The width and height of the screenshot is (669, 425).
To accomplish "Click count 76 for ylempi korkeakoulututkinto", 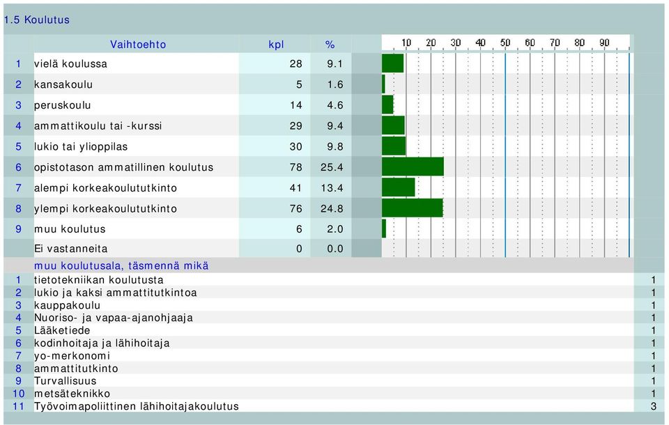I will [295, 208].
